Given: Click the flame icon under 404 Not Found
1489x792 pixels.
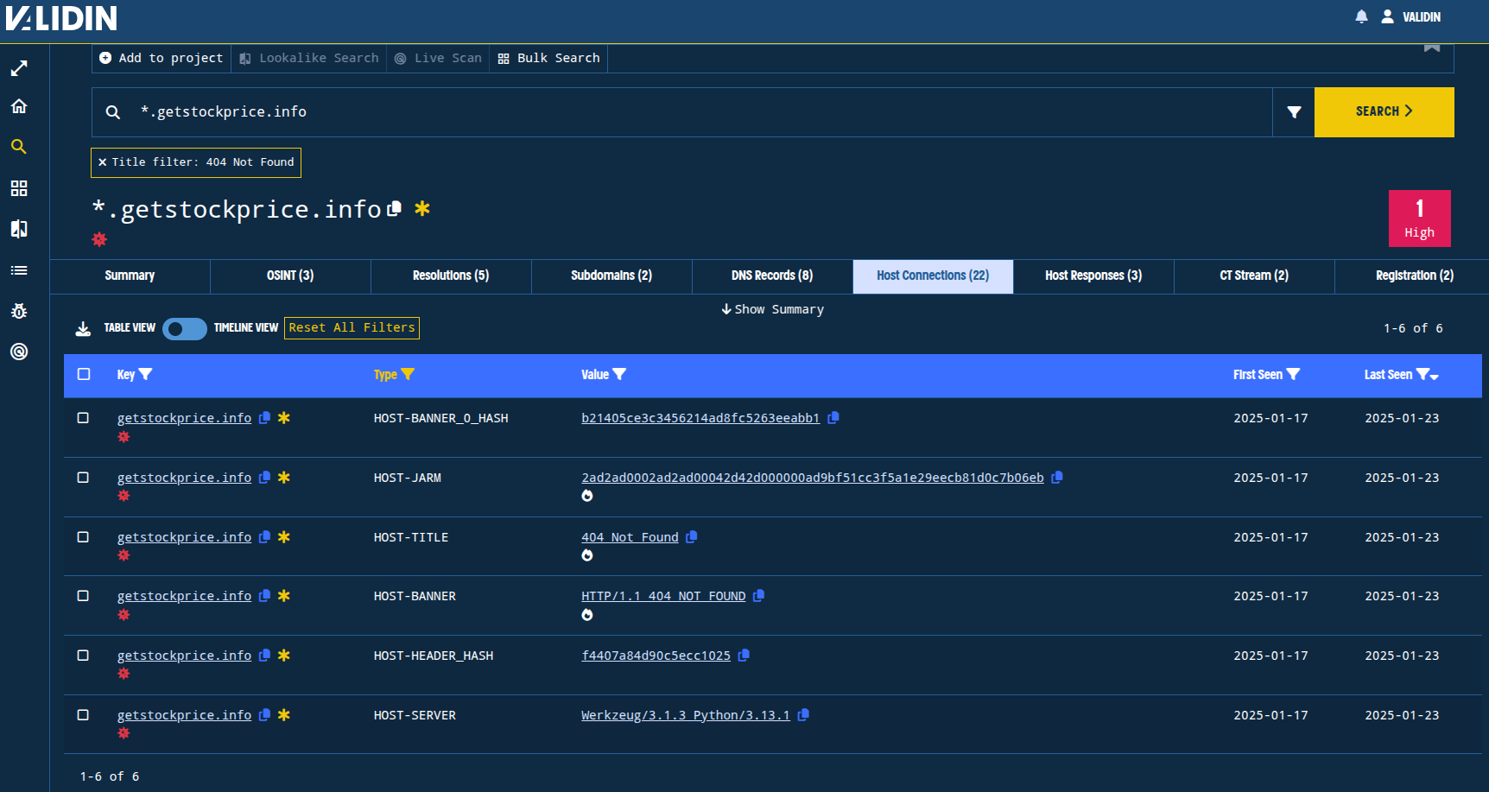Looking at the screenshot, I should coord(587,555).
